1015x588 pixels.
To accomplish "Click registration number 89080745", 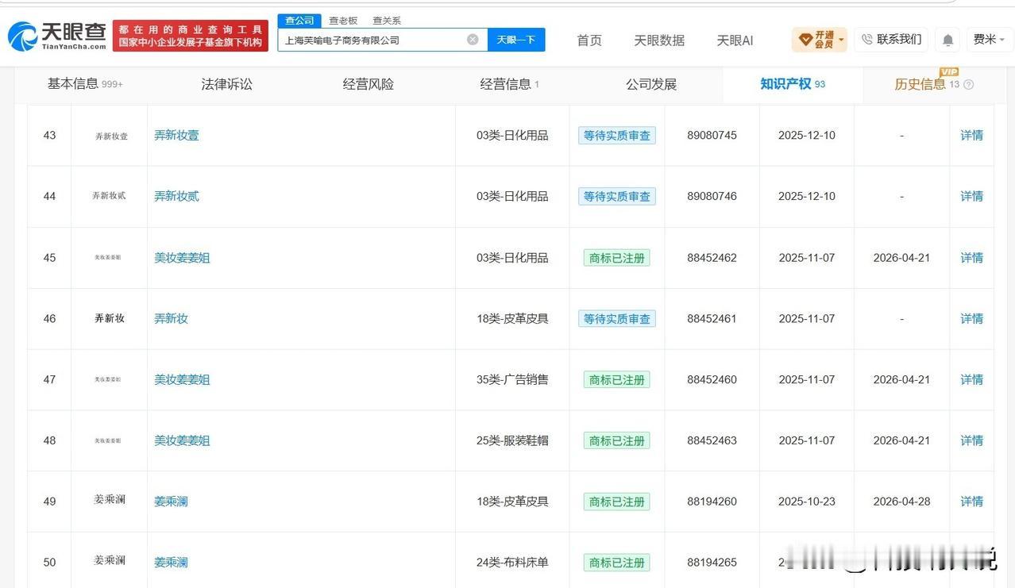I will (x=712, y=136).
